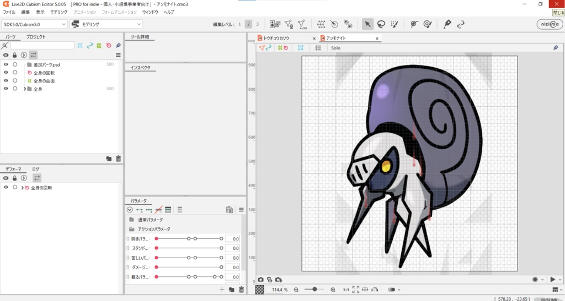Expand 全身の回転 in deformer panel
565x301 pixels.
point(22,188)
